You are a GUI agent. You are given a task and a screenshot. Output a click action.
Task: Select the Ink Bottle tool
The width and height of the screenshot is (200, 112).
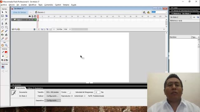[2, 35]
